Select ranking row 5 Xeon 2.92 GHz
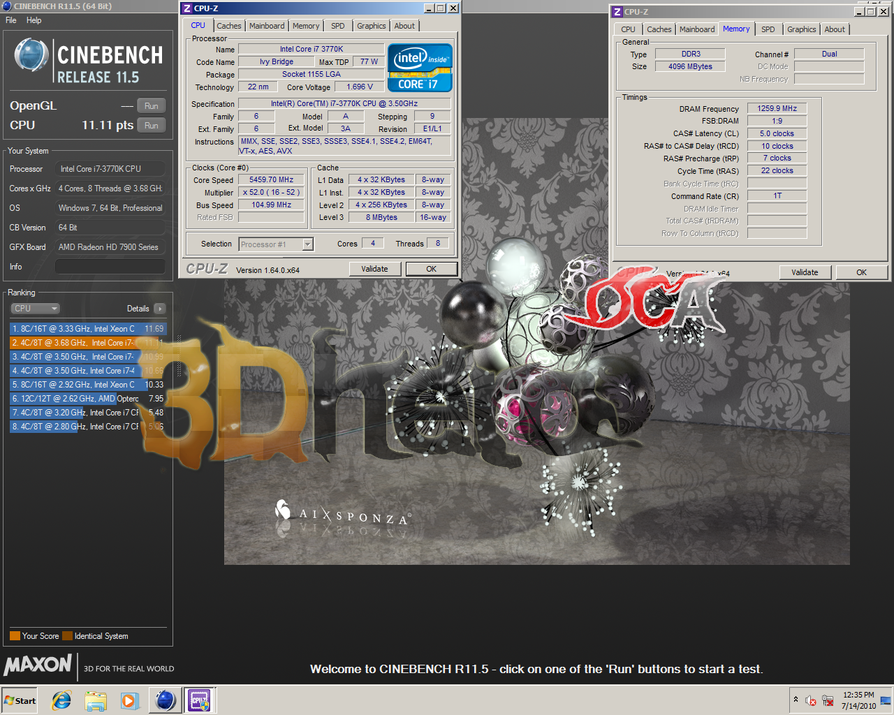894x715 pixels. coord(88,385)
